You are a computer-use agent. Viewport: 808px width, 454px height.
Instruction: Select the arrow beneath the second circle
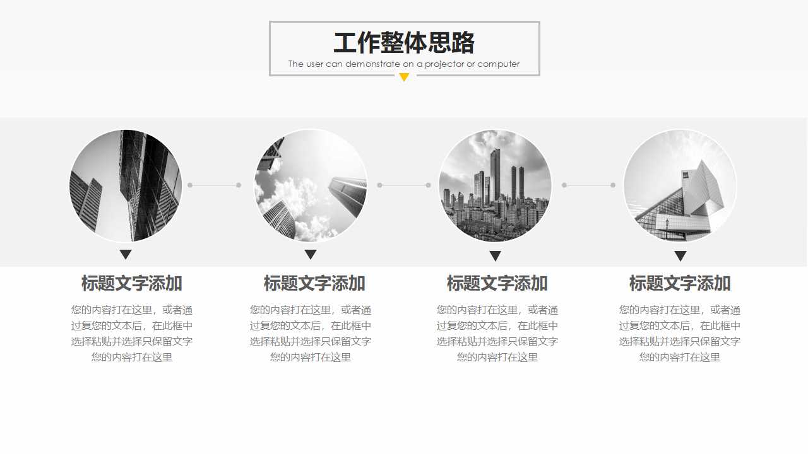pos(311,254)
